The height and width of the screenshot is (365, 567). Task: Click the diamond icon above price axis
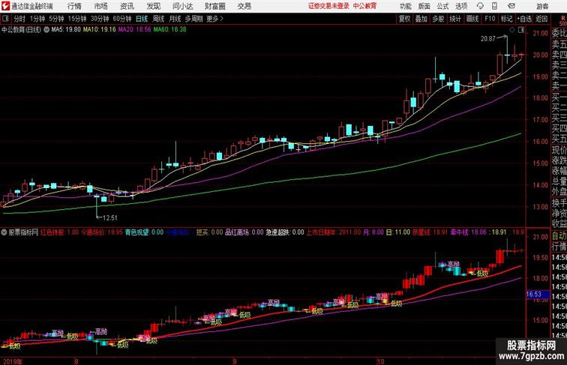tap(512, 30)
